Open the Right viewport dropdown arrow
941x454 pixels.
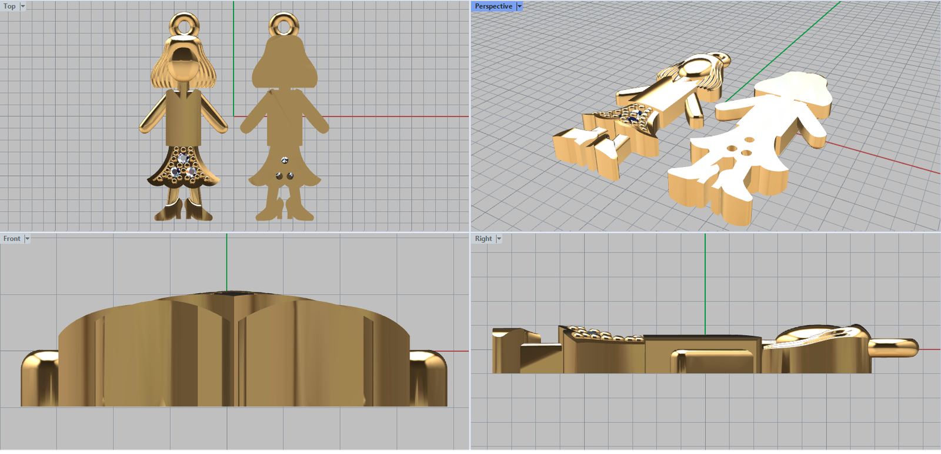[499, 239]
